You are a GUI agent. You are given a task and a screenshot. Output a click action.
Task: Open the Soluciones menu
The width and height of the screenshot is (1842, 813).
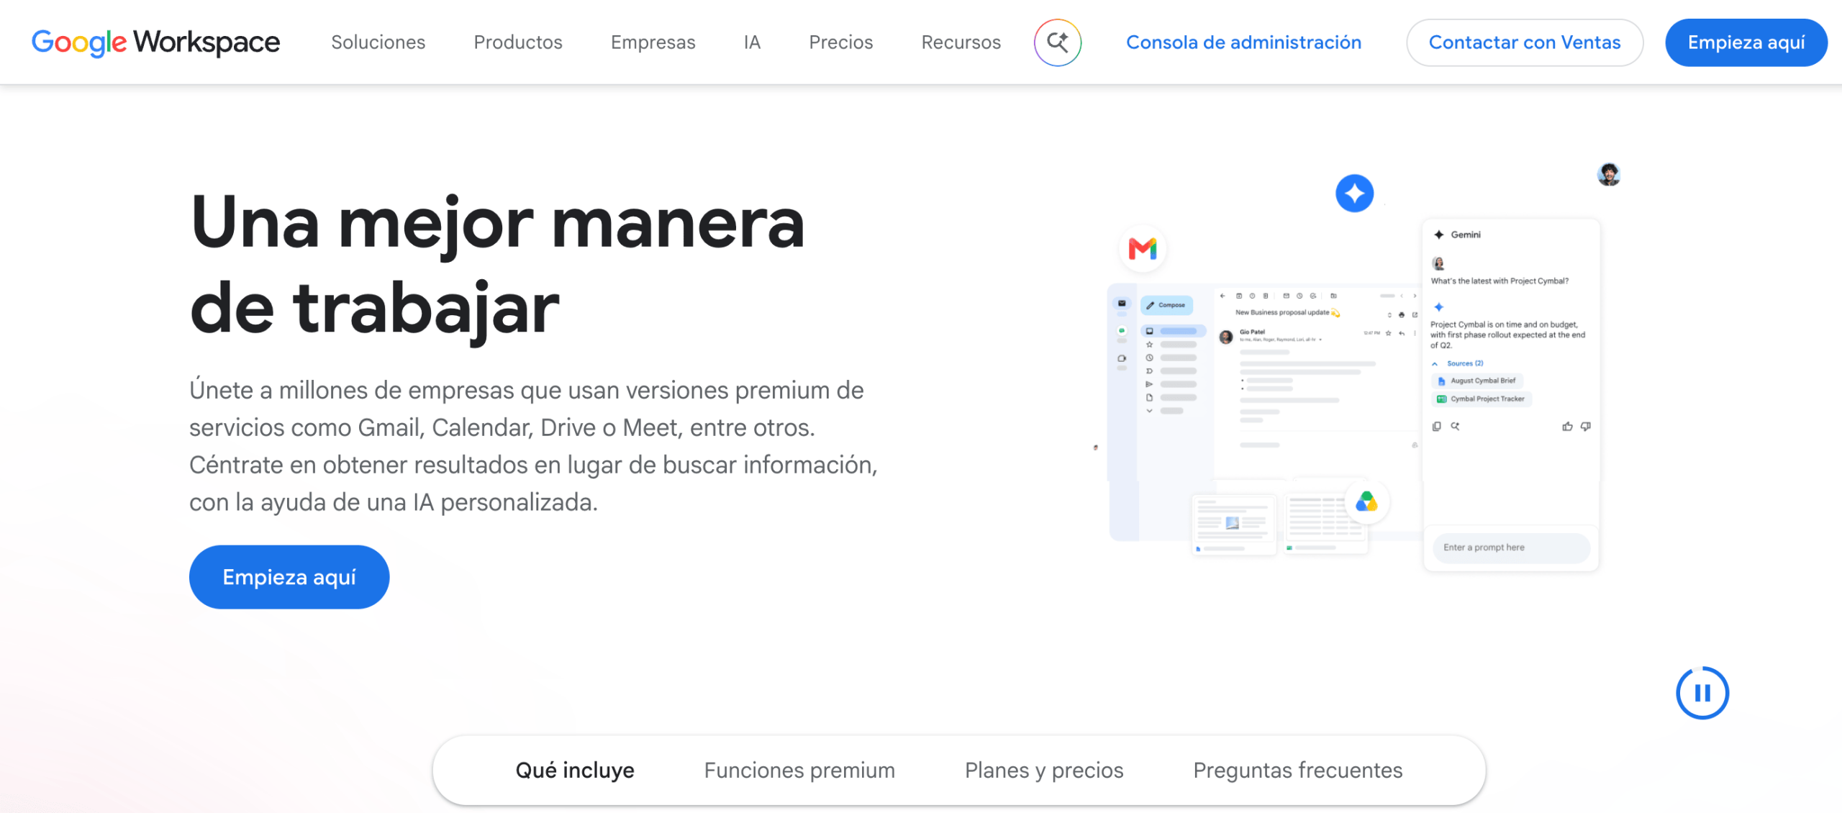point(378,42)
